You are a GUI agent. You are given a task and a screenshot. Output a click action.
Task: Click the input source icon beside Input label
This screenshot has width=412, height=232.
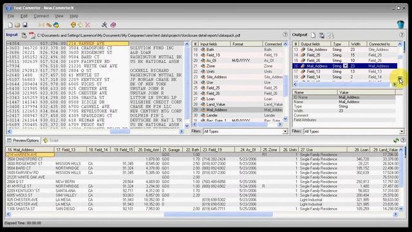pos(24,35)
